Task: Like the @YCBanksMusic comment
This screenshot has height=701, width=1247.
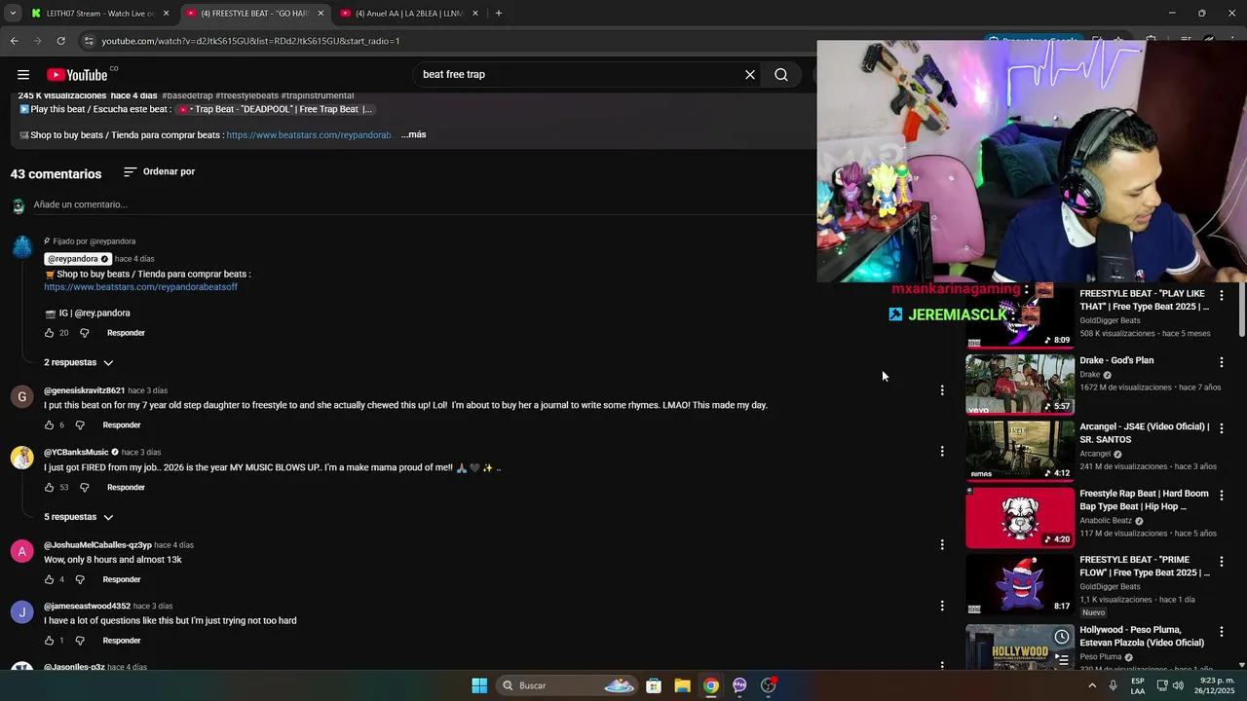Action: pyautogui.click(x=50, y=488)
